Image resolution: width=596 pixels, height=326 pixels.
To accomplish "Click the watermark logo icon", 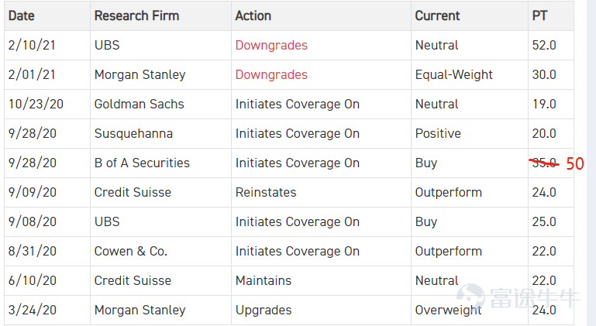I will pyautogui.click(x=470, y=297).
